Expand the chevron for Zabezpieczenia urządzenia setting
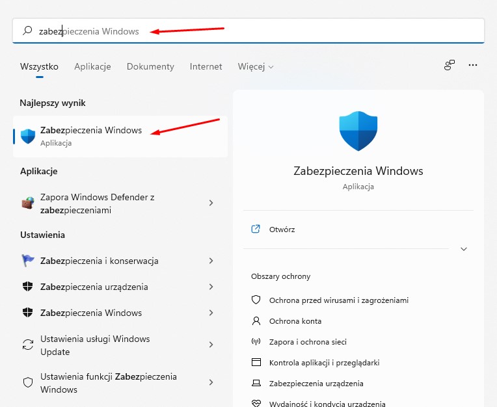Viewport: 497px width, 407px height. click(211, 287)
